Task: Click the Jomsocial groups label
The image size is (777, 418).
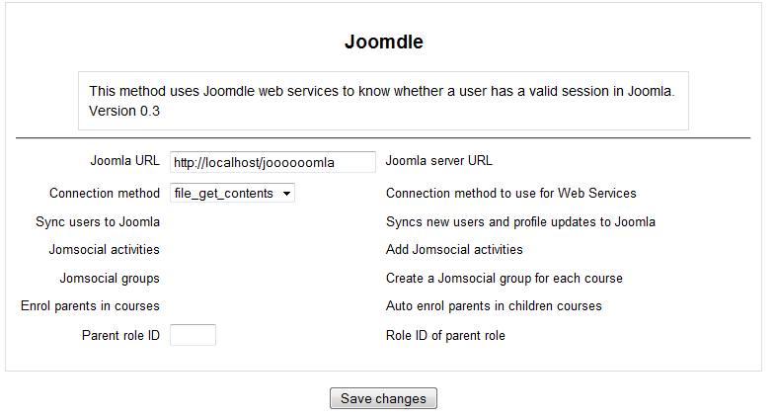Action: pos(110,278)
